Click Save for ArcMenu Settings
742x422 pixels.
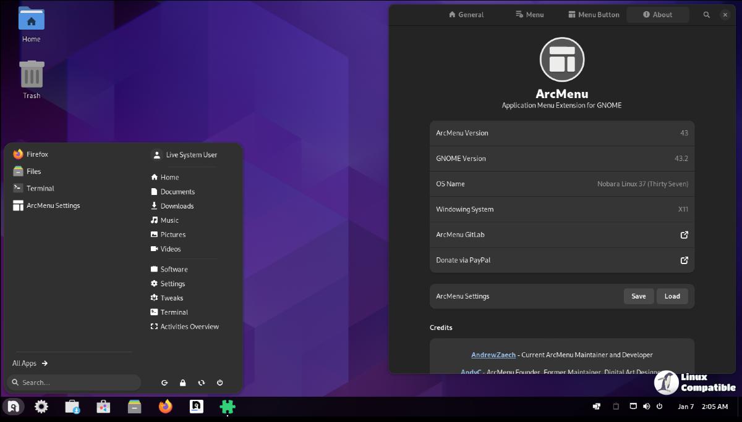coord(638,296)
